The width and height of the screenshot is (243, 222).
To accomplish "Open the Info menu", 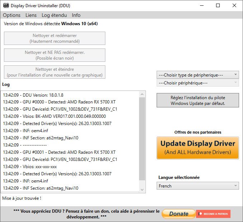I will (76, 15).
